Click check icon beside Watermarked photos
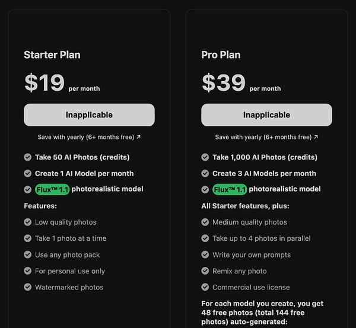356x328 pixels. 28,287
